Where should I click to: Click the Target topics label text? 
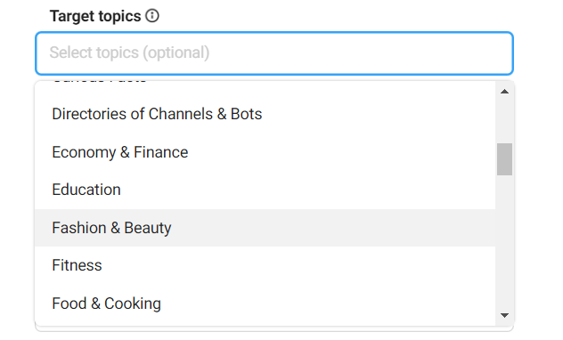95,16
